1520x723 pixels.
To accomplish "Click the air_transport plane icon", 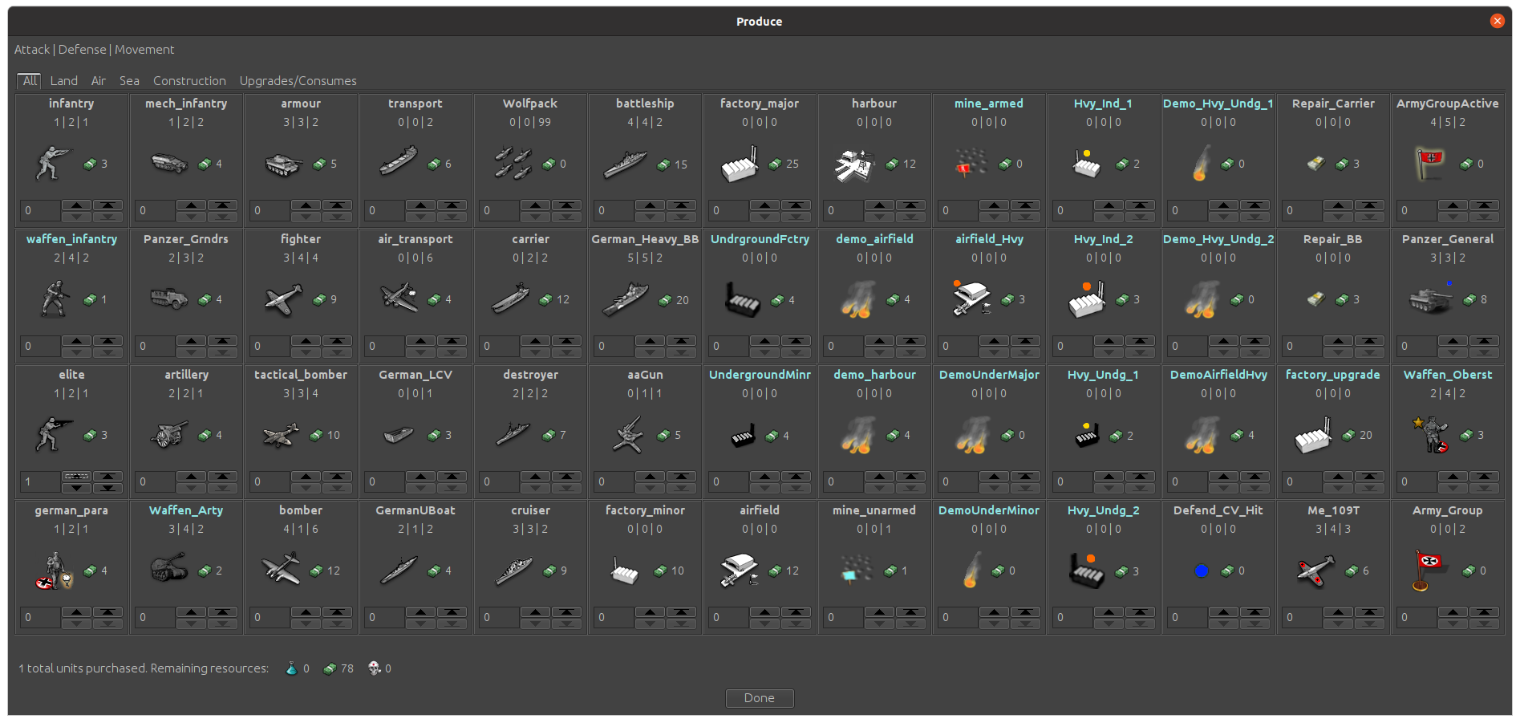I will coord(399,298).
